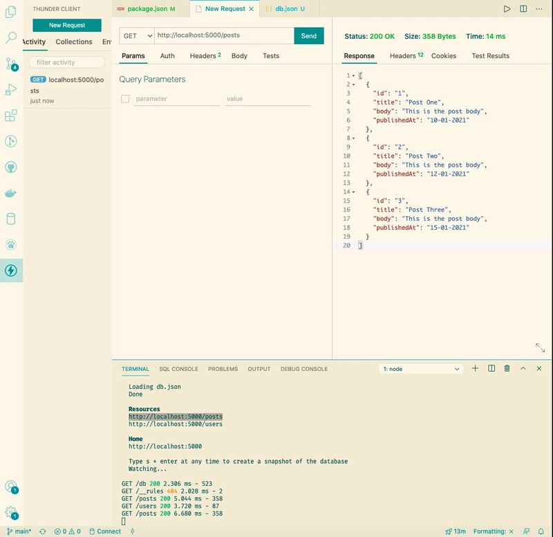Close the terminal panel

(x=539, y=368)
